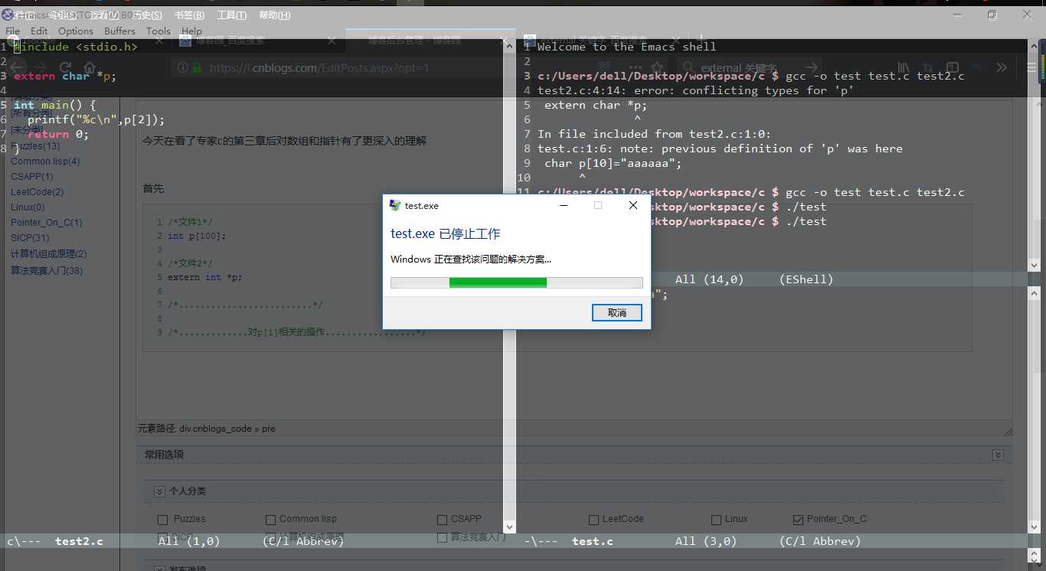Open Common lisp(4) sidebar link

pos(45,162)
